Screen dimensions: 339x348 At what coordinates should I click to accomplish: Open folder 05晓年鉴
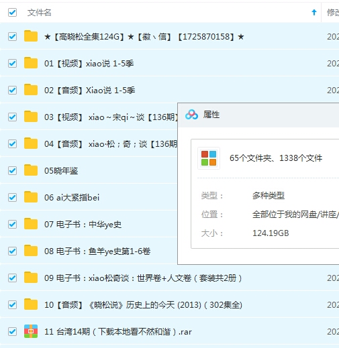coord(61,171)
